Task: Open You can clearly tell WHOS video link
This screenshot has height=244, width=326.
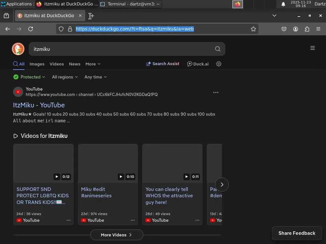Action: click(x=169, y=196)
